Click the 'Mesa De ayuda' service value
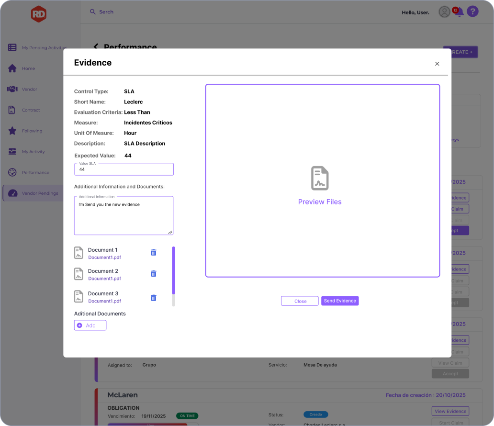The width and height of the screenshot is (494, 426). [x=320, y=365]
